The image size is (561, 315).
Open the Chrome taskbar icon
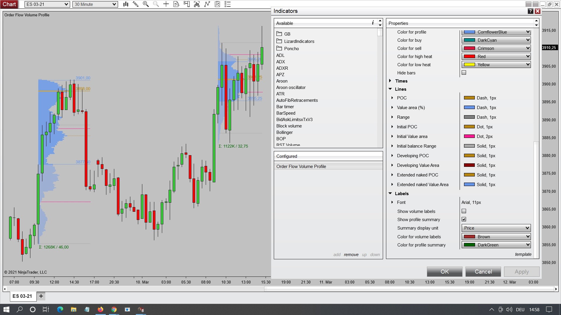[114, 309]
